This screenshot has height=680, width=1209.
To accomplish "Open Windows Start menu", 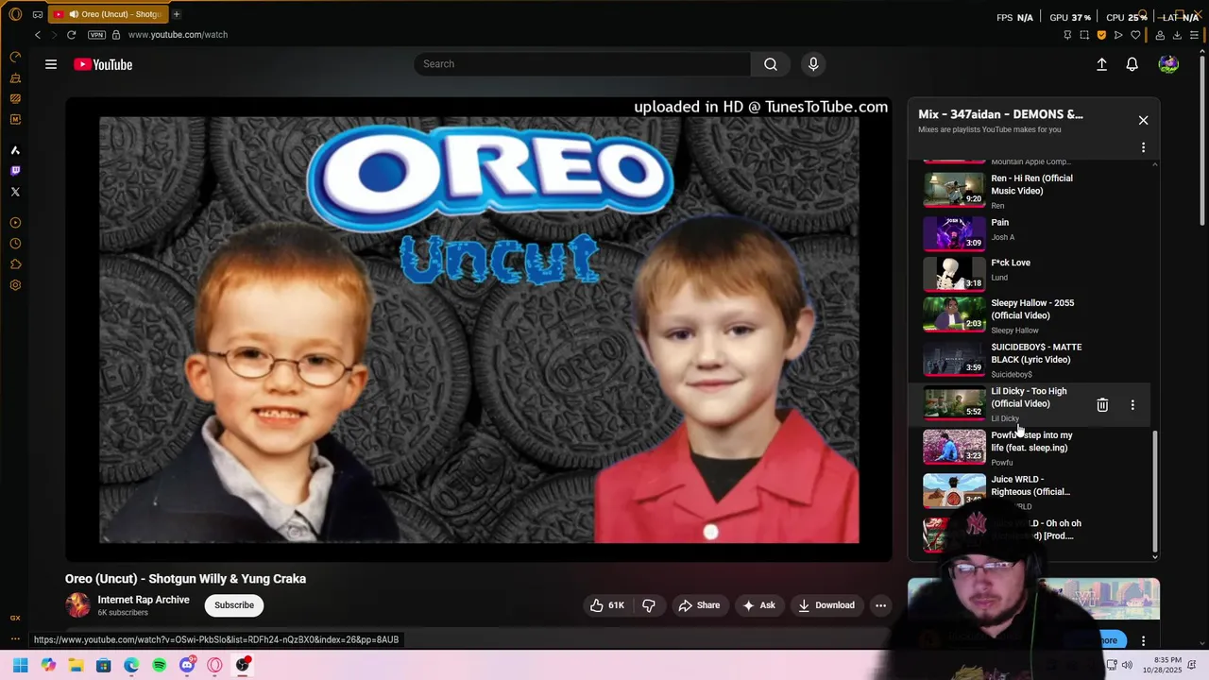I will click(20, 665).
